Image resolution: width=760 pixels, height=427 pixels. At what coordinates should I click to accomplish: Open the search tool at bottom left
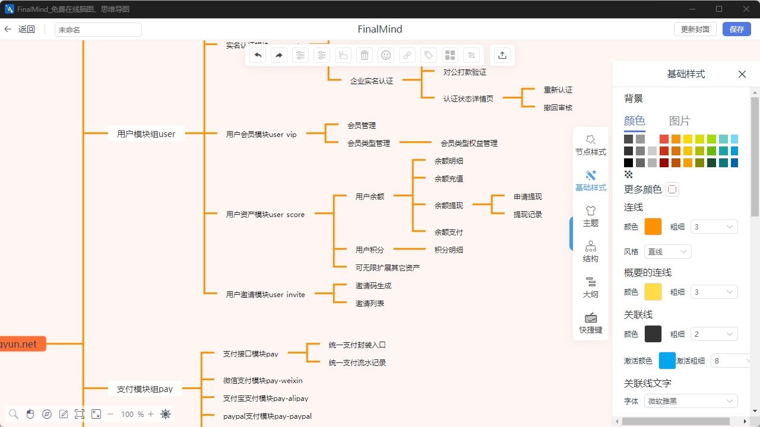click(13, 414)
